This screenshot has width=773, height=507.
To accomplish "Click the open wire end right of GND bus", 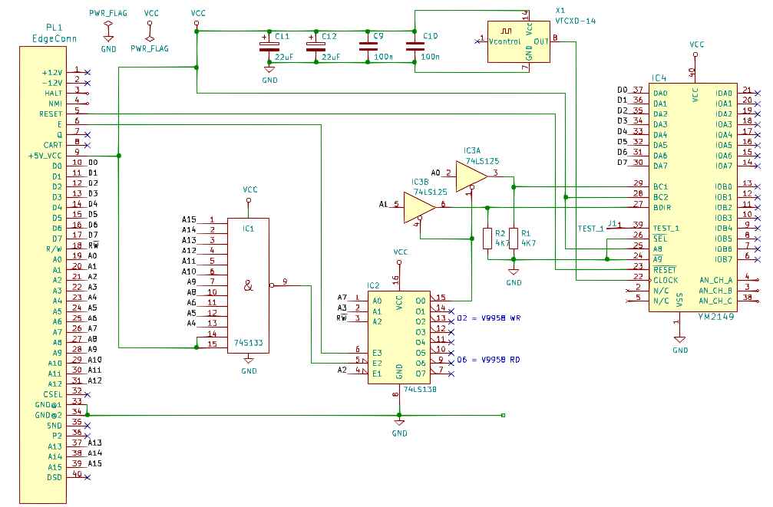I will click(x=503, y=416).
